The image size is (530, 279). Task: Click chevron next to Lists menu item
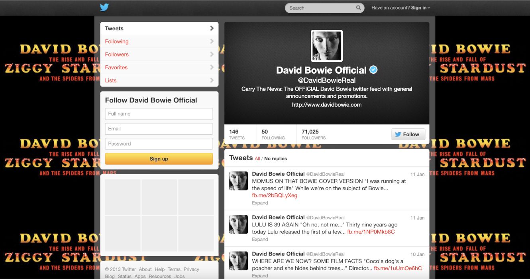coord(212,80)
